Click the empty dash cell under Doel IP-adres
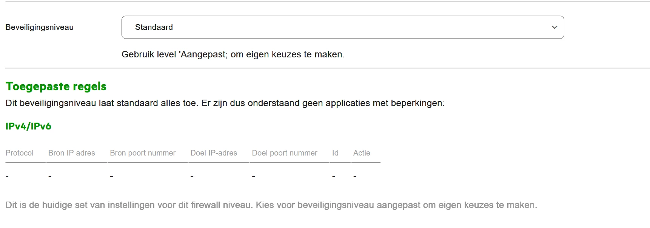 pyautogui.click(x=192, y=176)
